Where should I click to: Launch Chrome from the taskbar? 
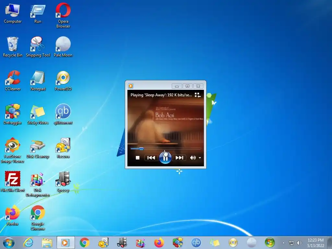pos(85,243)
